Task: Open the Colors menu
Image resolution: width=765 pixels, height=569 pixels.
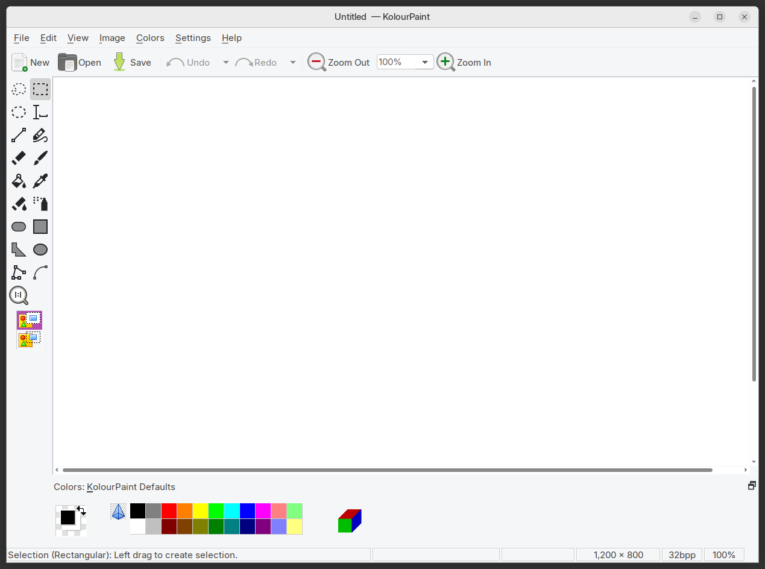Action: point(150,38)
